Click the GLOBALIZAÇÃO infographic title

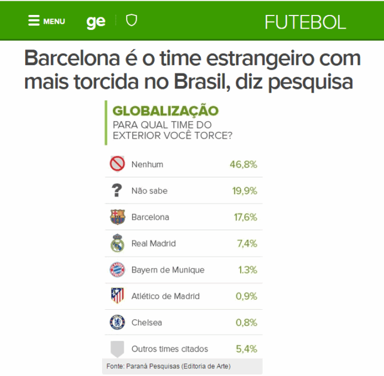[165, 110]
